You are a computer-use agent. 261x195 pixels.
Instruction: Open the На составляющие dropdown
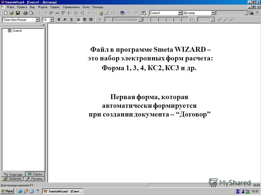[x=140, y=19]
